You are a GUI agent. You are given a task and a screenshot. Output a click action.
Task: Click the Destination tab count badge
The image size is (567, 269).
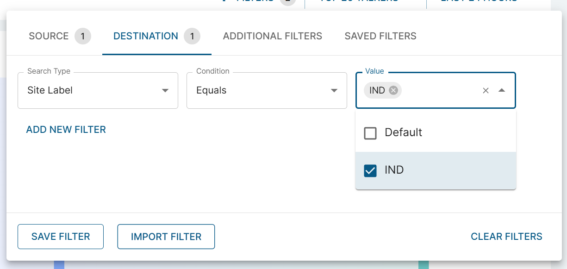192,36
